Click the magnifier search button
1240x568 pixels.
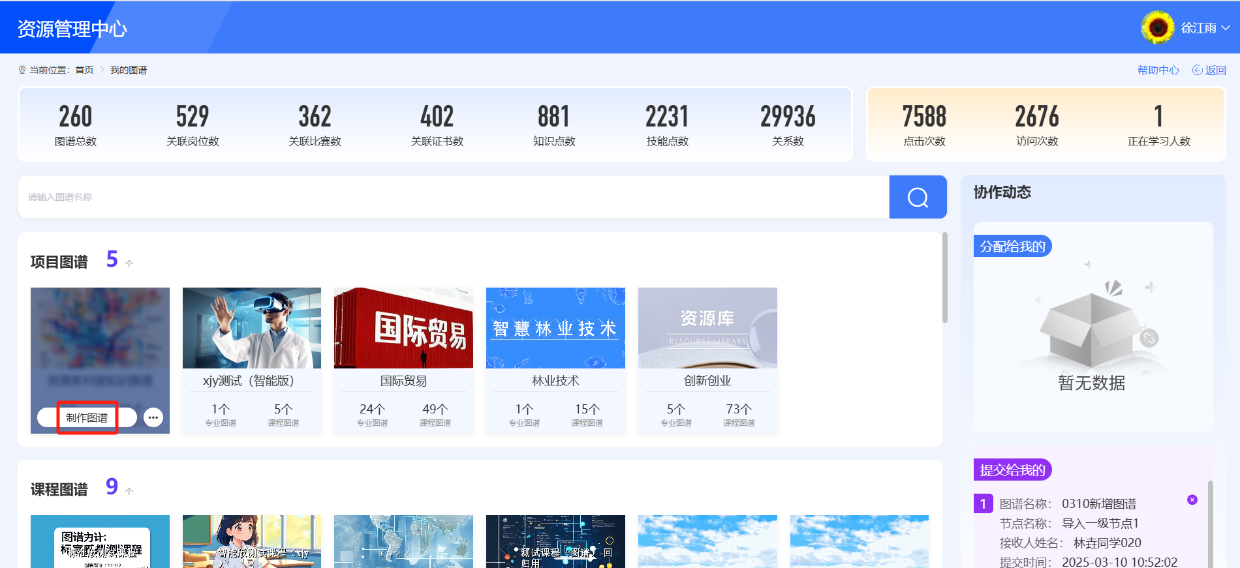pyautogui.click(x=918, y=197)
